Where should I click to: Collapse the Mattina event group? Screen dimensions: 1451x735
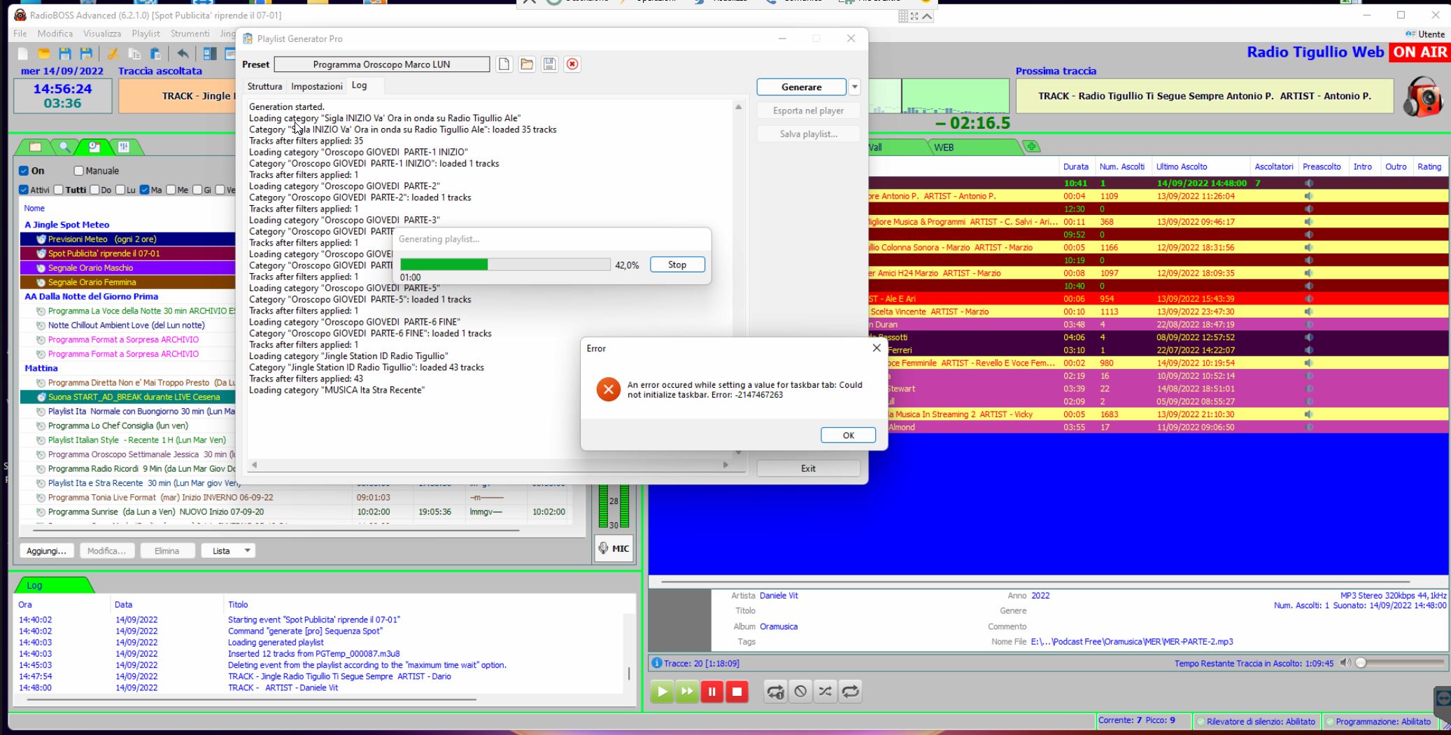[41, 368]
